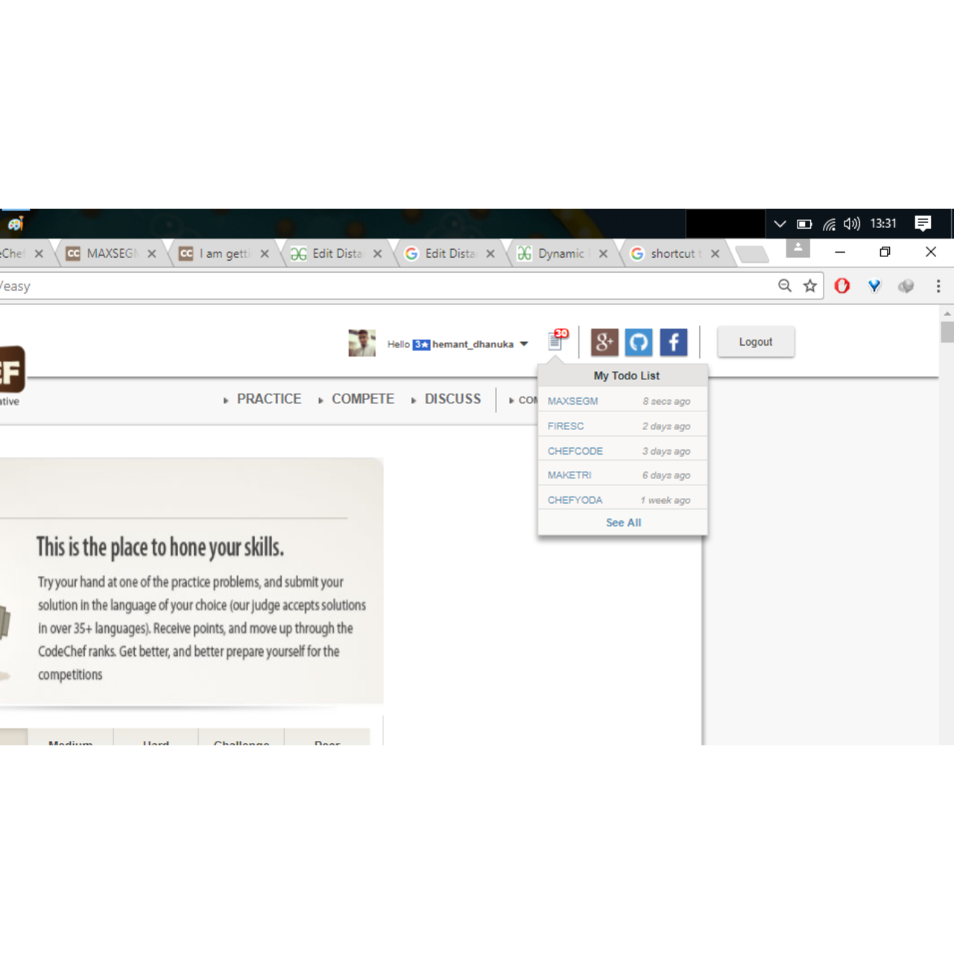Share on Google+ via its icon

[604, 341]
